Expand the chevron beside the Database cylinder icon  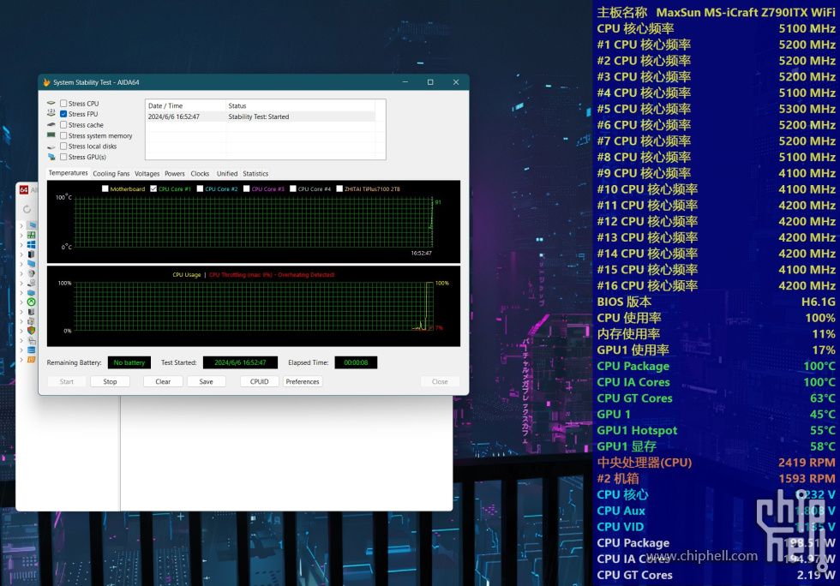(21, 350)
